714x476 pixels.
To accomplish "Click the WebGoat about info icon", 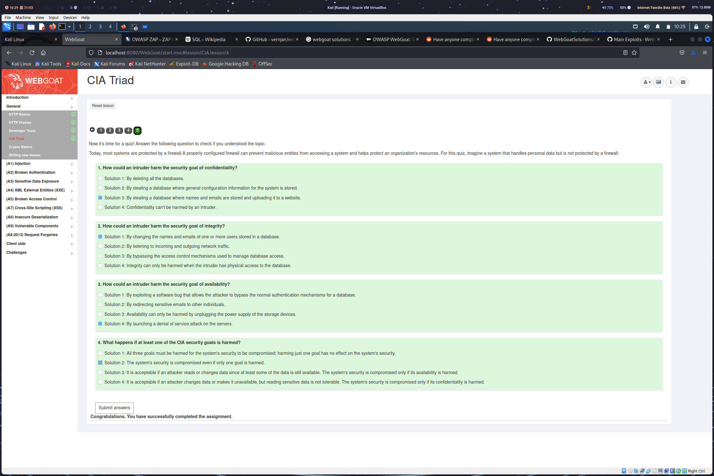I will point(671,82).
